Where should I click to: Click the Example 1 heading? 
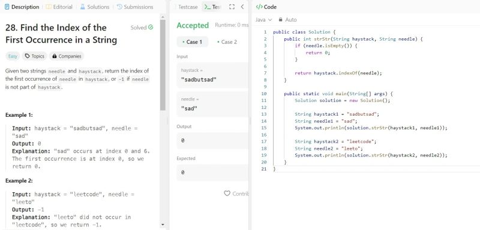tap(19, 115)
